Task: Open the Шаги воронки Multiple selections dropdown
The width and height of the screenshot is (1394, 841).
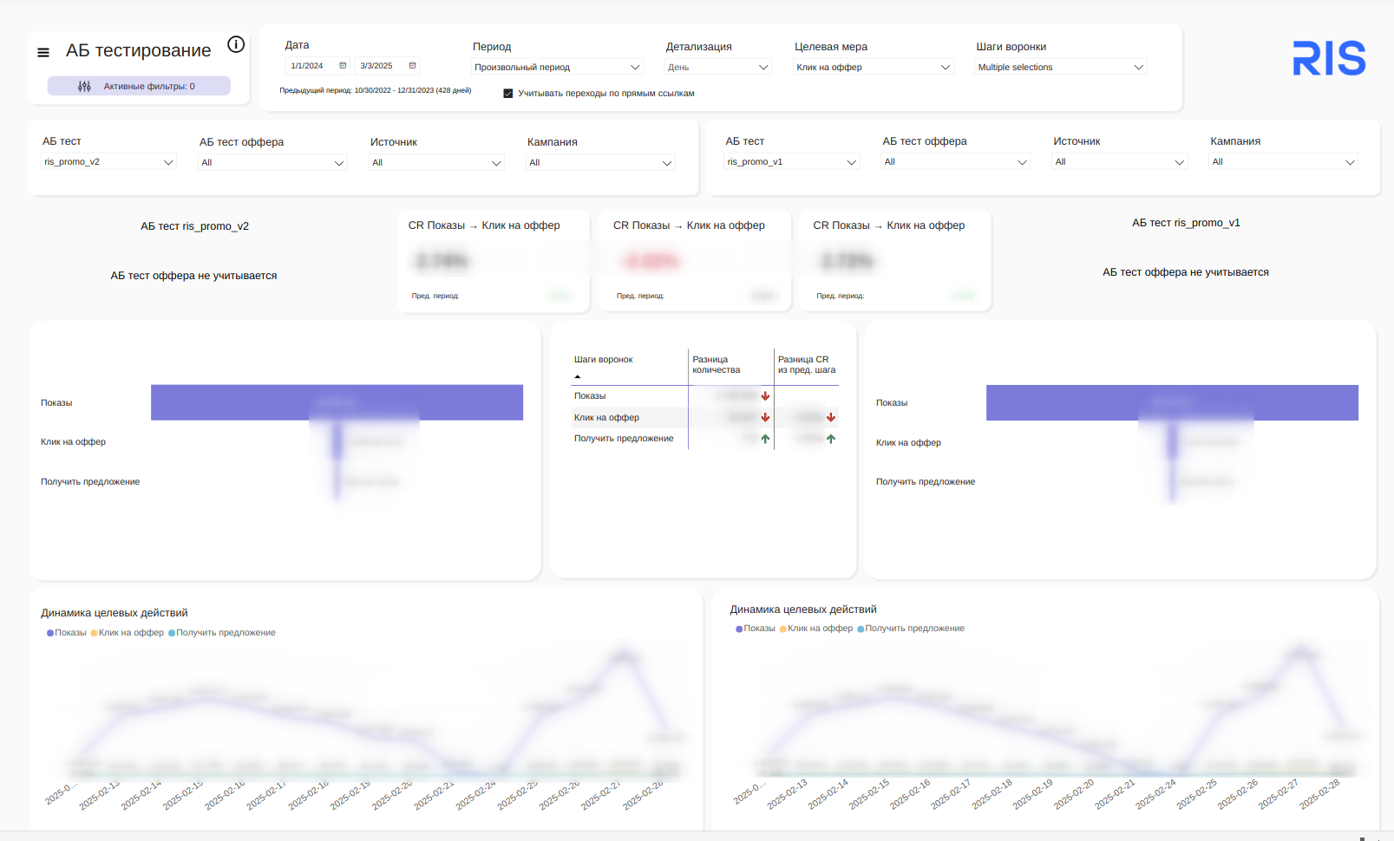Action: point(1061,67)
